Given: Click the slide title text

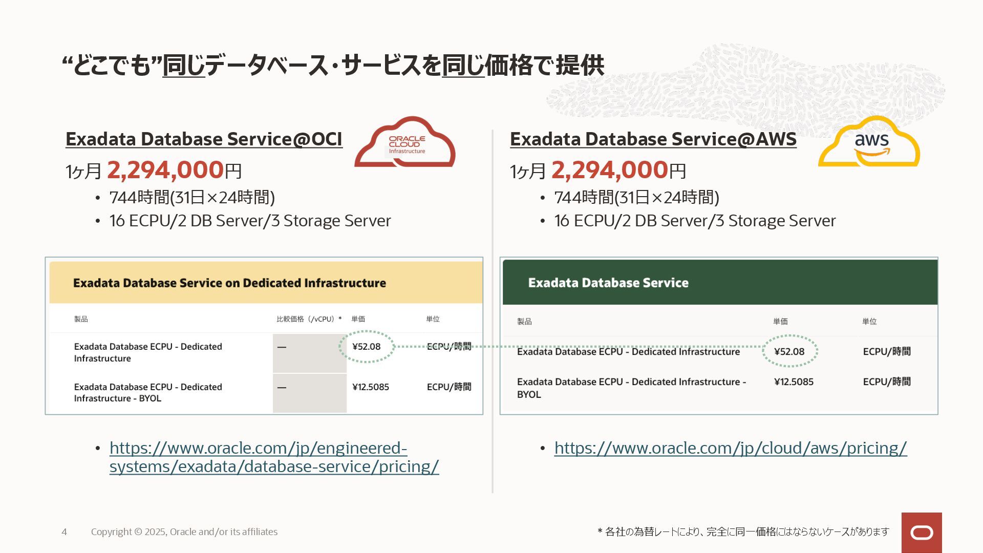Looking at the screenshot, I should tap(333, 66).
